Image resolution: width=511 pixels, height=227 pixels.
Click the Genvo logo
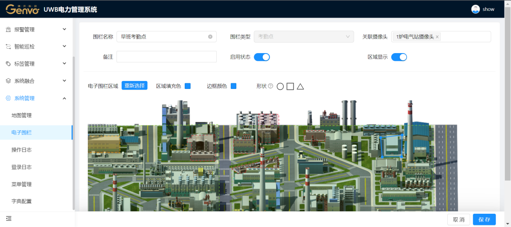pyautogui.click(x=23, y=9)
